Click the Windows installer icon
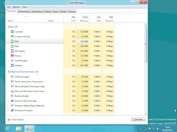 coord(12,111)
